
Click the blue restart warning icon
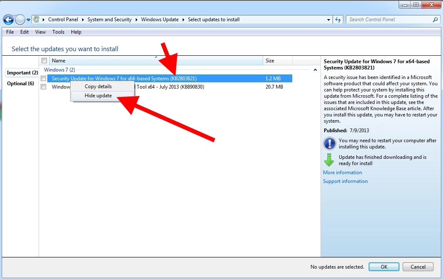[x=329, y=143]
